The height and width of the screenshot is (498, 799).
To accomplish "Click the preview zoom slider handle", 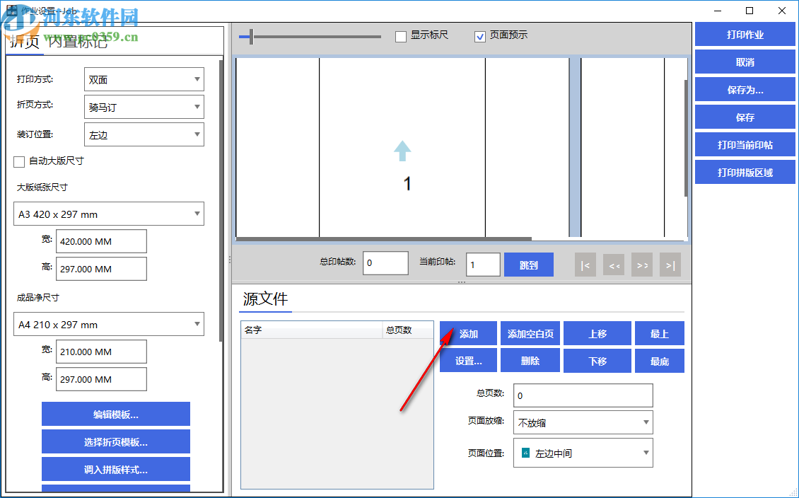I will pos(251,36).
